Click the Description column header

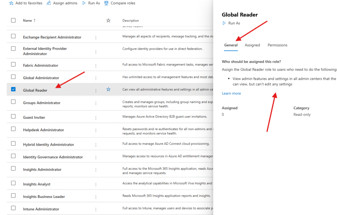coord(131,20)
